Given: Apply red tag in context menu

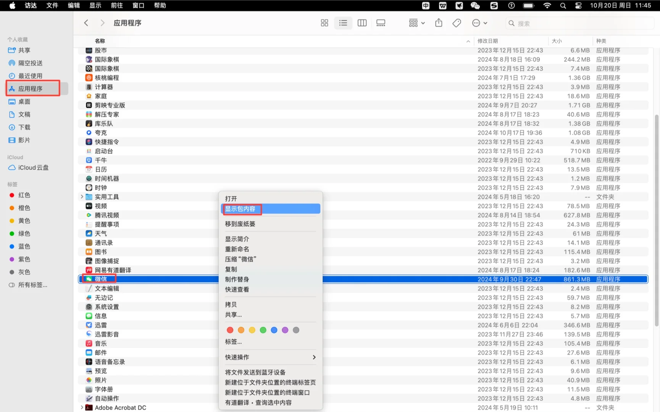Looking at the screenshot, I should pos(230,330).
